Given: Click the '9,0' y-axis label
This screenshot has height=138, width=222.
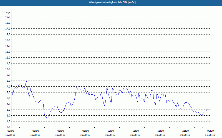Looking at the screenshot, I should pos(8,75).
